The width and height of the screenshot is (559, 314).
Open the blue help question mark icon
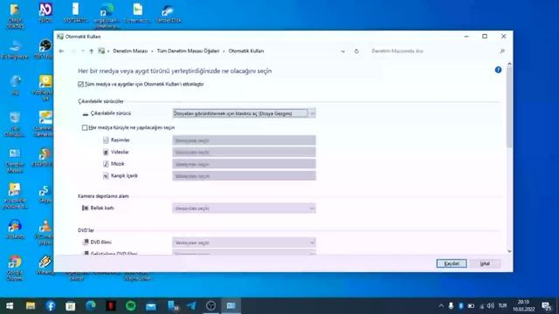(x=498, y=70)
